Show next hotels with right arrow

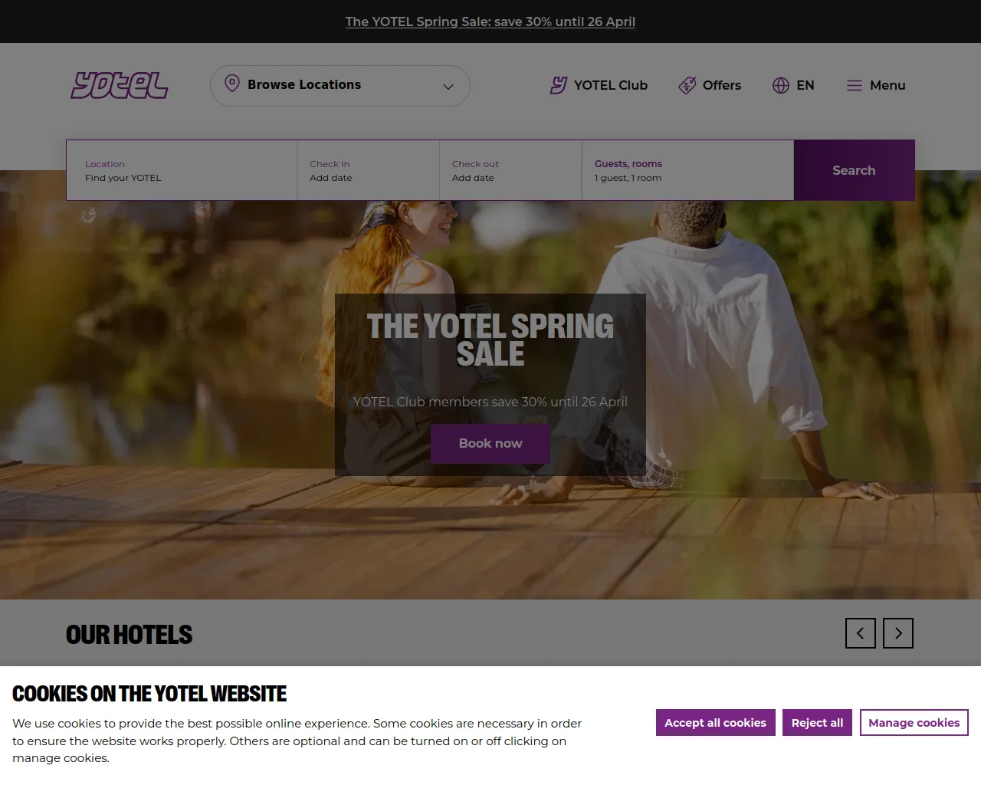pyautogui.click(x=898, y=633)
